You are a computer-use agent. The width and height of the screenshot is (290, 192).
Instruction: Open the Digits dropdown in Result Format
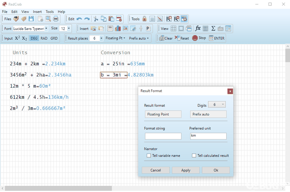coord(217,104)
